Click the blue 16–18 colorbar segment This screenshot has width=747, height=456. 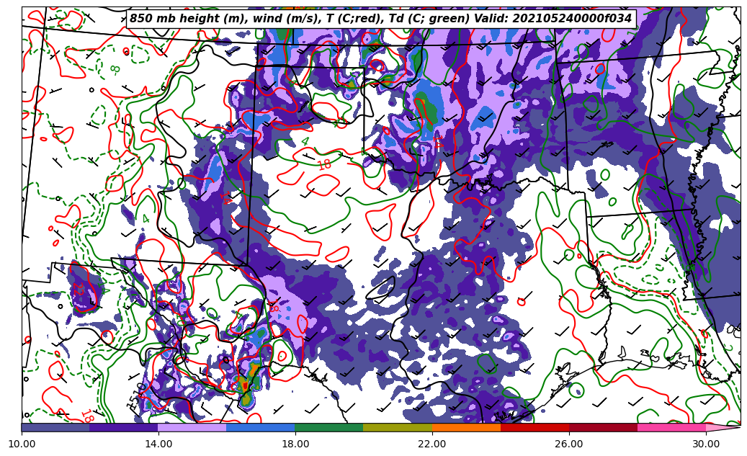point(261,427)
